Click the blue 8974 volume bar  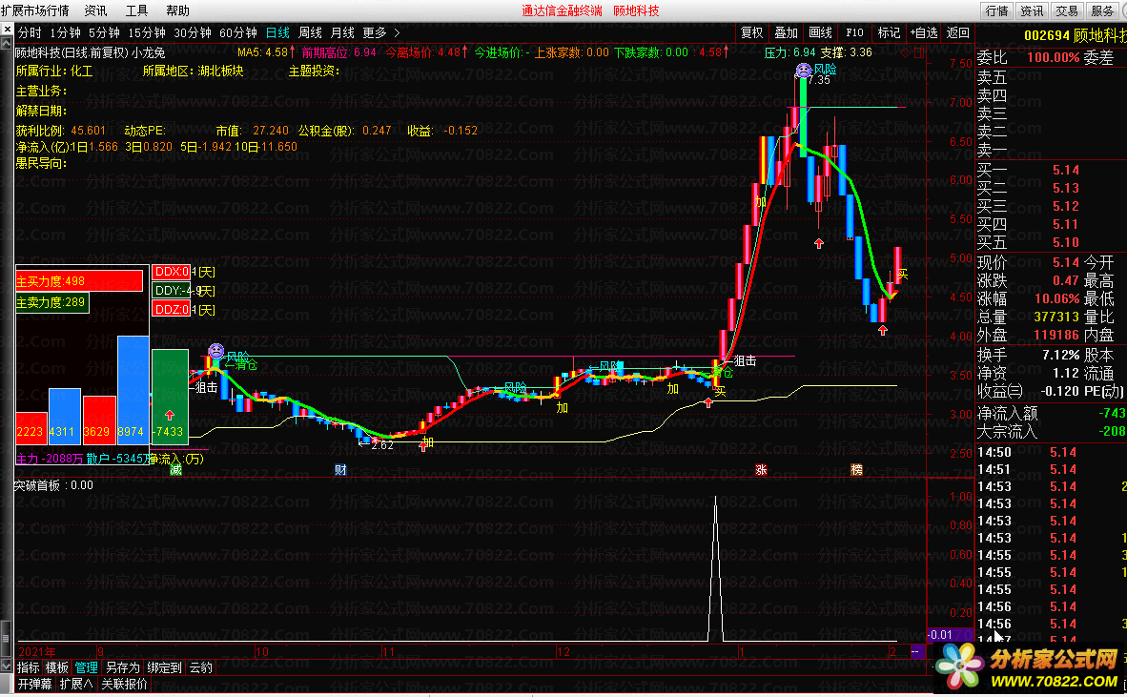point(133,390)
